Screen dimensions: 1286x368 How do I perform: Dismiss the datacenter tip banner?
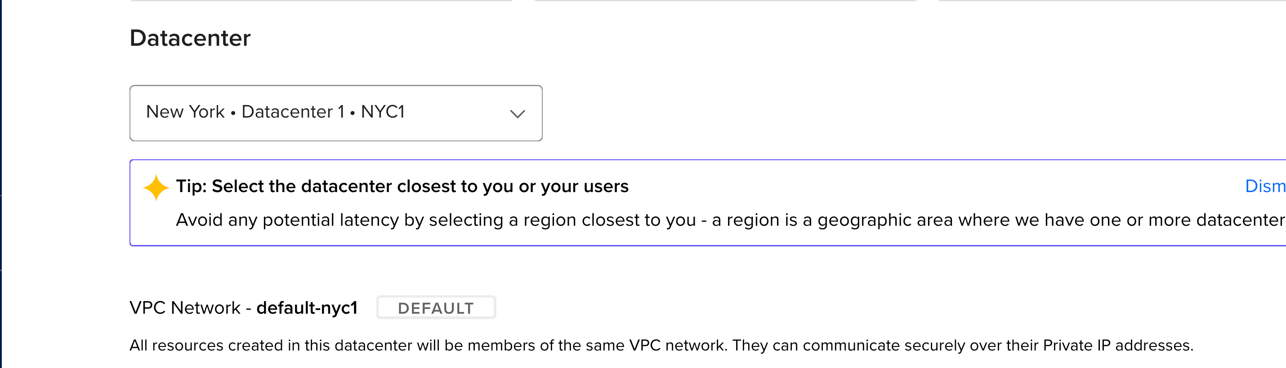pos(1265,186)
